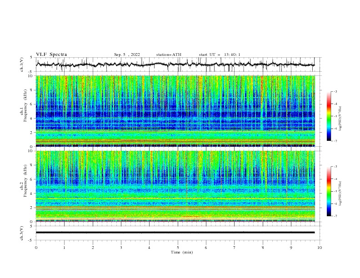Click the ch.2 frequency axis "2" tick label
The height and width of the screenshot is (278, 360).
click(32, 208)
